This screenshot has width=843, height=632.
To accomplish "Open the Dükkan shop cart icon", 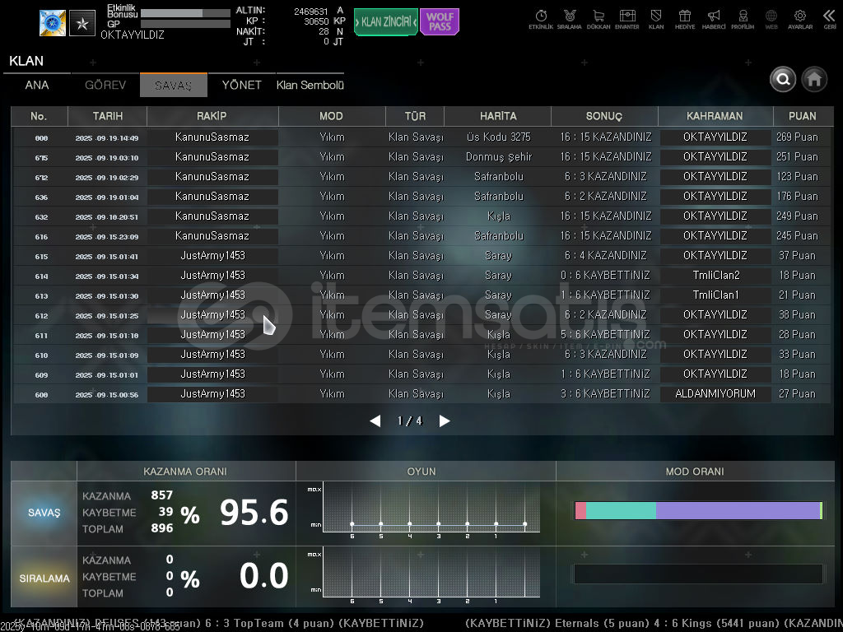I will (x=598, y=17).
